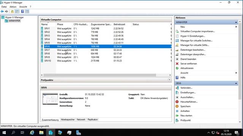Click horizontal scrollbar left arrow in VM list
Image resolution: width=243 pixels, height=136 pixels.
42,75
